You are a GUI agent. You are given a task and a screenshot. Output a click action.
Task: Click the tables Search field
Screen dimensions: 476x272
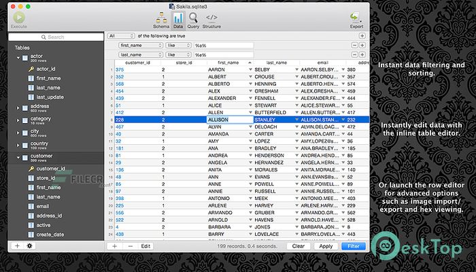(56, 37)
